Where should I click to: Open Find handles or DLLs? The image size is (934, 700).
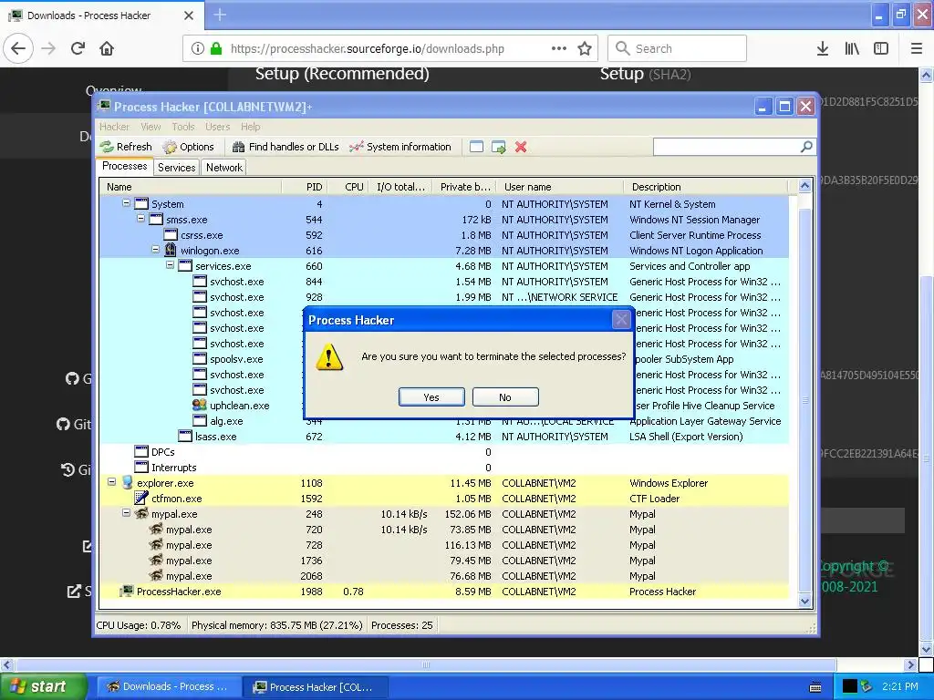click(285, 147)
